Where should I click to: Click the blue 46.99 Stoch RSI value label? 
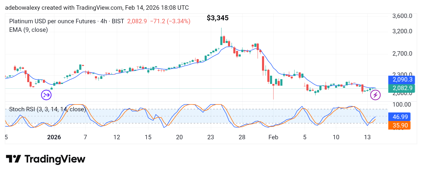click(400, 117)
